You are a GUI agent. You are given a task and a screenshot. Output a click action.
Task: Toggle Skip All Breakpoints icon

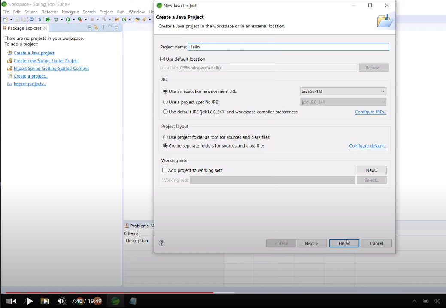pos(39,20)
